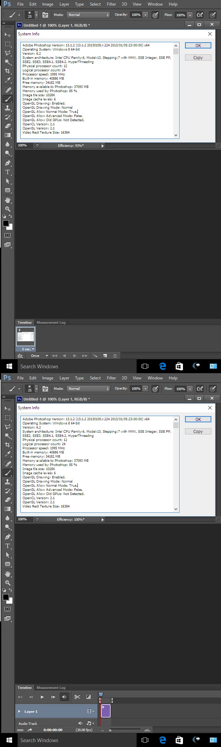Choose the Gradient tool in the 93% efficiency window

pos(7,135)
